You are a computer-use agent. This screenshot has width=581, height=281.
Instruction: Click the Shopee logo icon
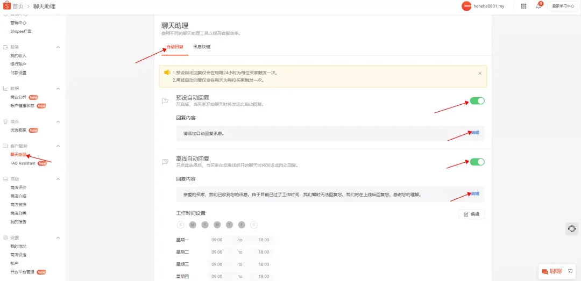coord(7,6)
